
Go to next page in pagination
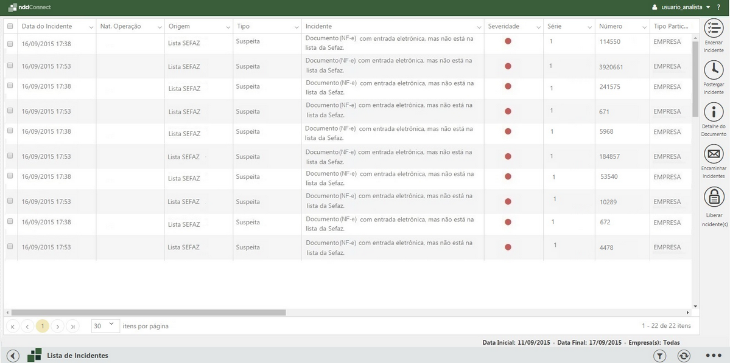click(58, 327)
